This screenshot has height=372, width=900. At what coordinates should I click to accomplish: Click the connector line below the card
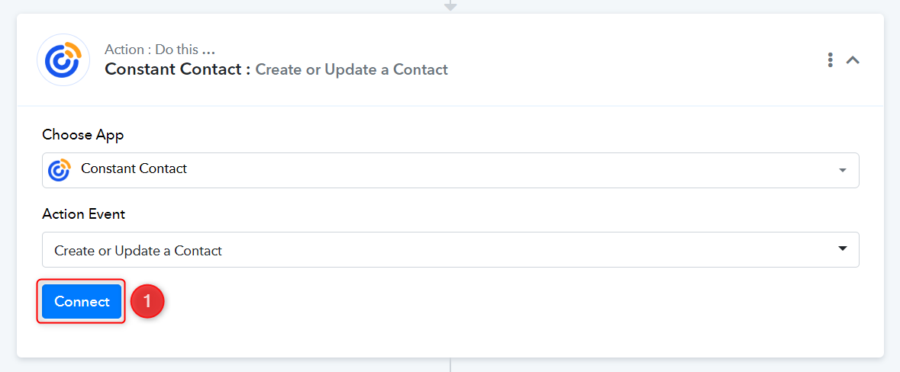pyautogui.click(x=450, y=365)
